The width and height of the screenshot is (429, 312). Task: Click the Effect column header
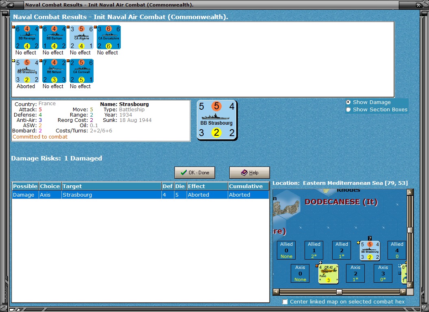click(207, 186)
